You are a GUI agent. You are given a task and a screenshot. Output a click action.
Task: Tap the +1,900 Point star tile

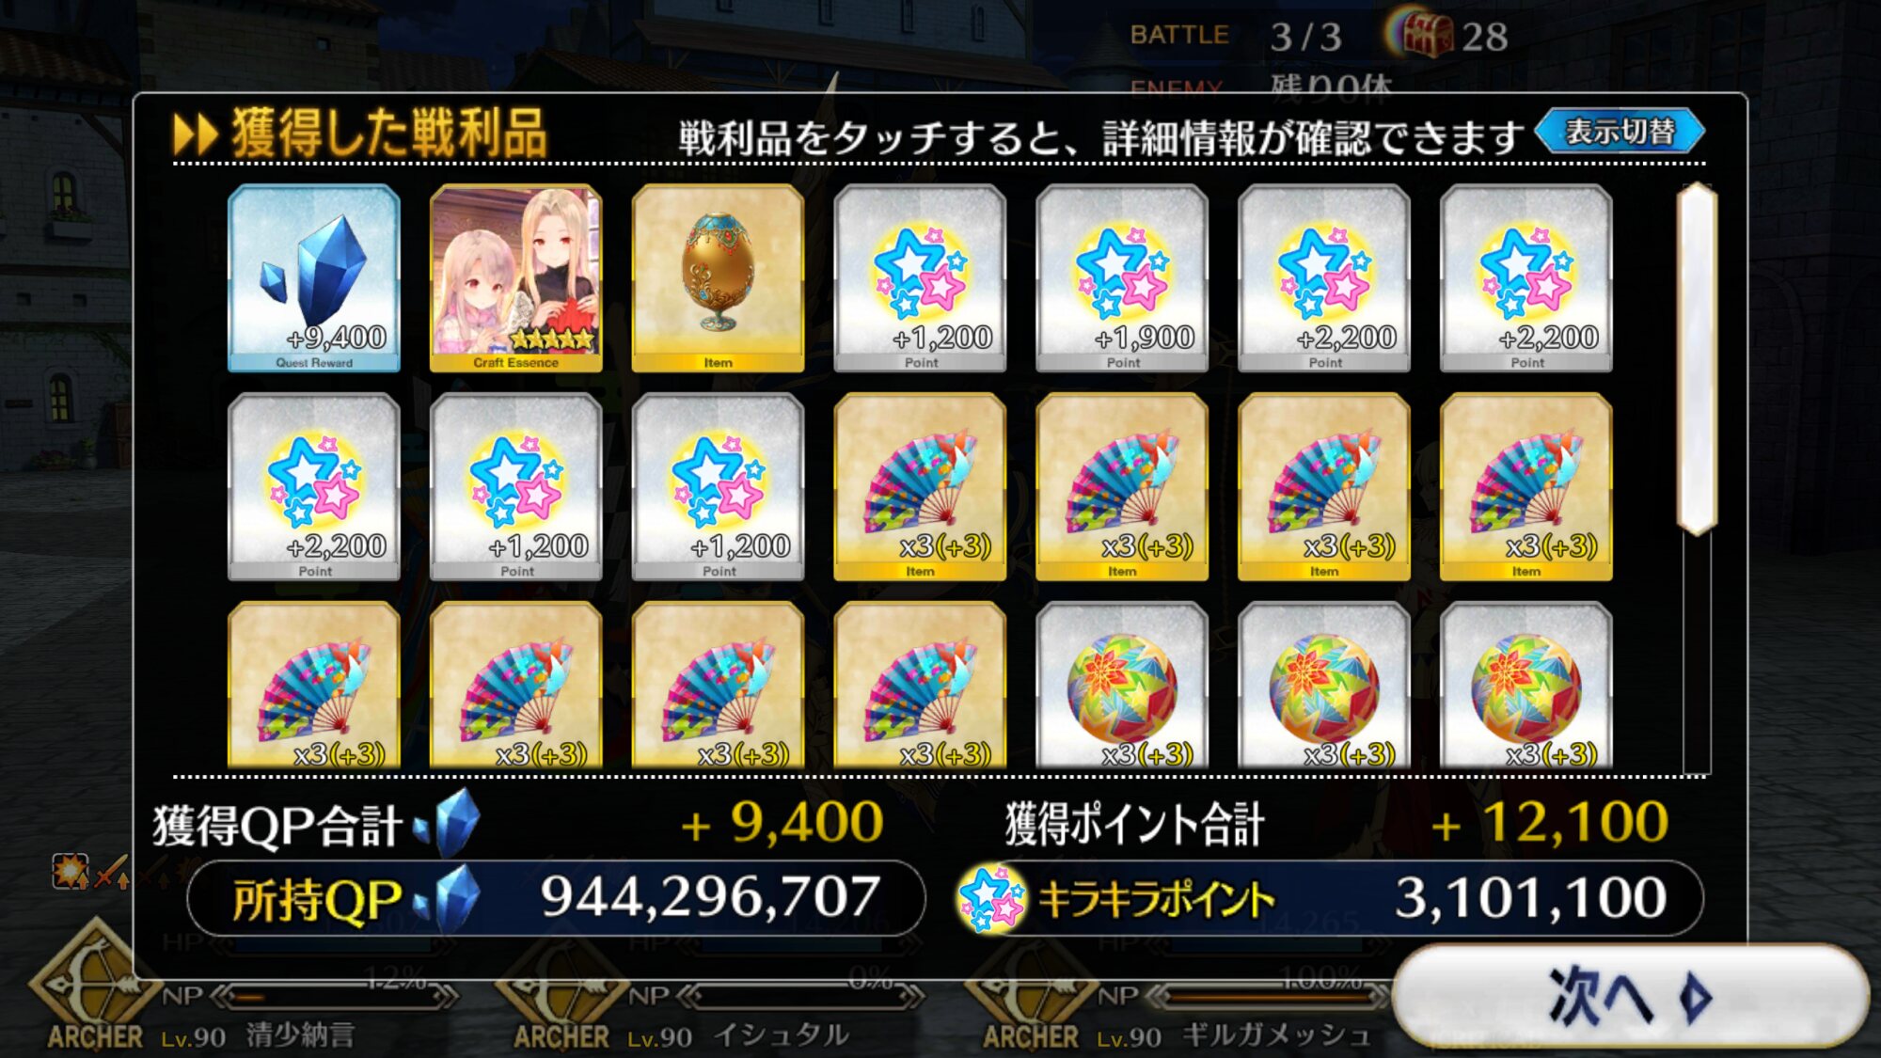(x=1122, y=278)
